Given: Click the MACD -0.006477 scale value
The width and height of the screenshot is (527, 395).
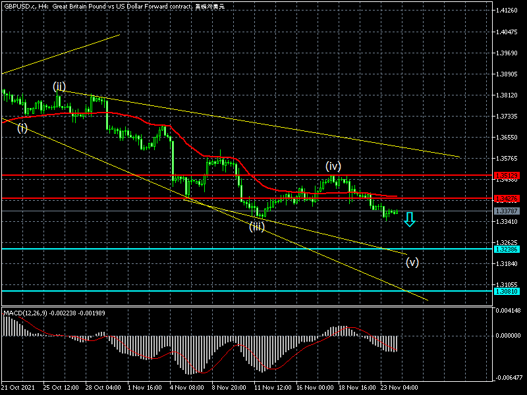Looking at the screenshot, I should [508, 378].
